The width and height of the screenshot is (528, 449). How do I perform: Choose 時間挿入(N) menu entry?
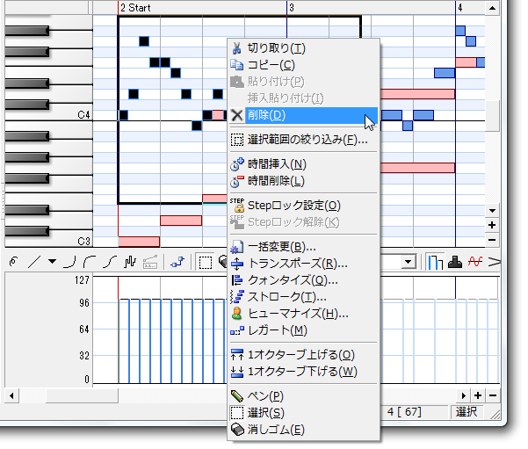(x=303, y=164)
